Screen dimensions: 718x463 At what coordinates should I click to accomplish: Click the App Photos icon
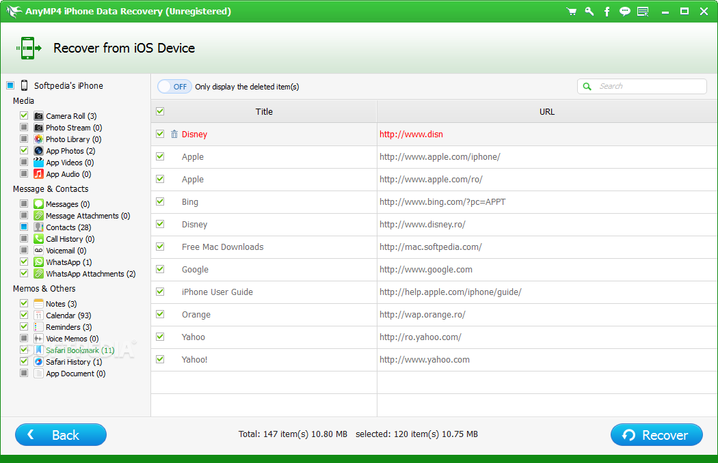tap(38, 150)
